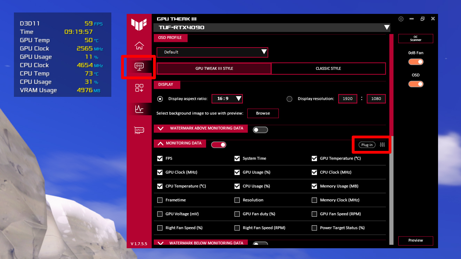Screen dimensions: 461x259
Task: Click CPU Clock row in overlay
Action: click(x=62, y=65)
